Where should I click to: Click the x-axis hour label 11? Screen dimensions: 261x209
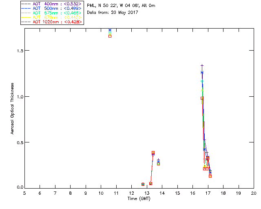[116, 193]
